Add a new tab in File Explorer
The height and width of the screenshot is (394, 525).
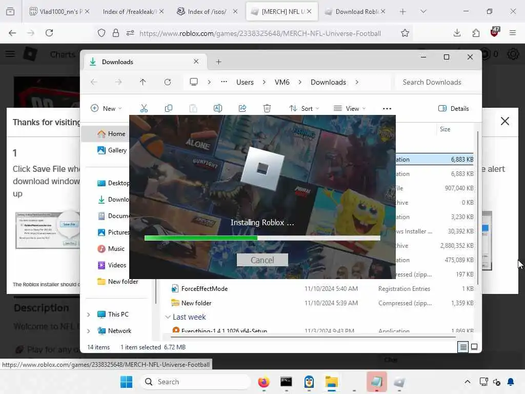218,62
